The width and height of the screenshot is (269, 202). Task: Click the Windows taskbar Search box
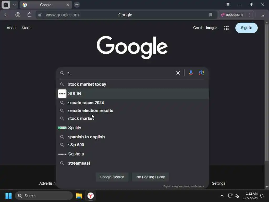click(44, 196)
